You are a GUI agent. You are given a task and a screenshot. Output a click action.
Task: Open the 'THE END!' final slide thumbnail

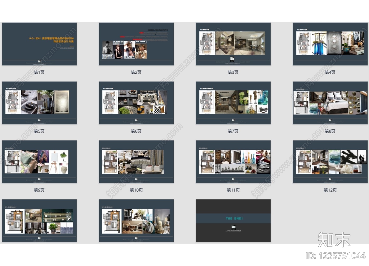(233, 221)
